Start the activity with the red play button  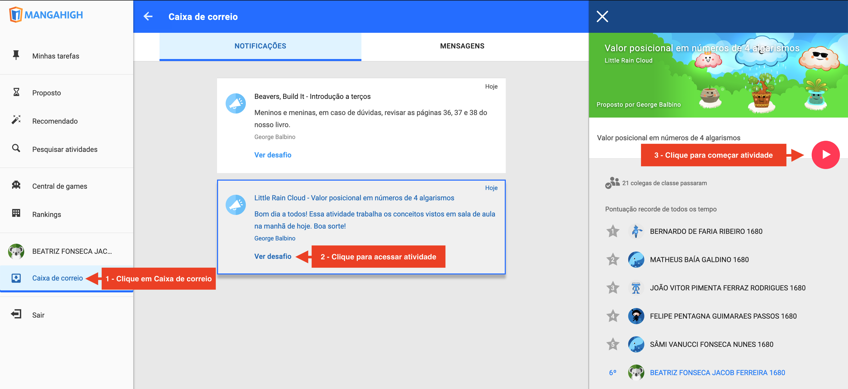pos(826,155)
